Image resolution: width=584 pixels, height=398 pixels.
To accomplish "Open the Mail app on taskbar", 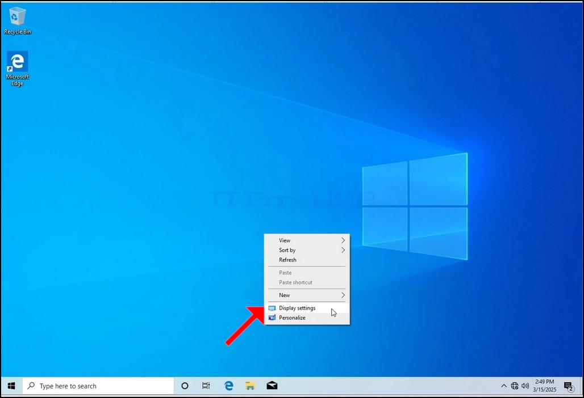I will click(272, 386).
